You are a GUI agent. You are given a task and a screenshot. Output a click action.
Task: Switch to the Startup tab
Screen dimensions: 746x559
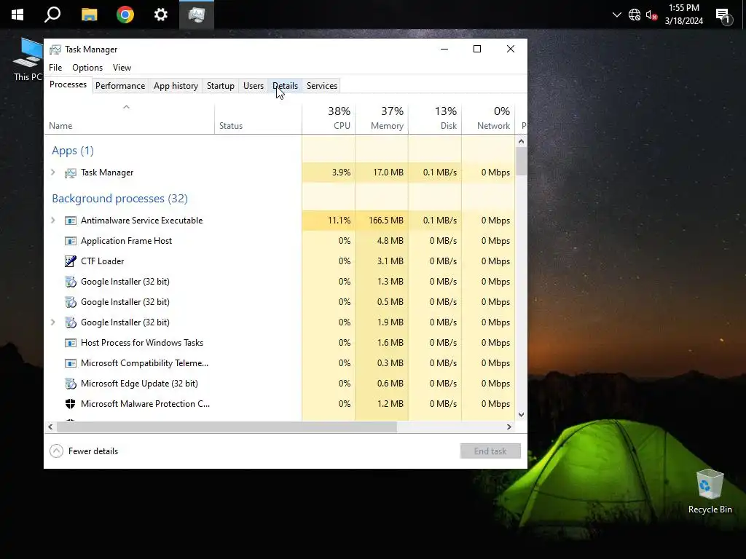(x=220, y=86)
